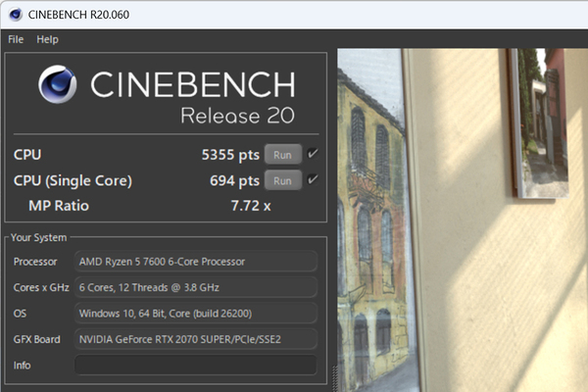Screen dimensions: 588x392
Task: Click the Processor label
Action: click(35, 262)
